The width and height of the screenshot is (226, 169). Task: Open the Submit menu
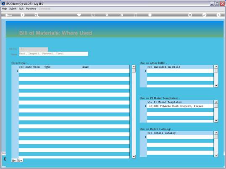(x=13, y=9)
